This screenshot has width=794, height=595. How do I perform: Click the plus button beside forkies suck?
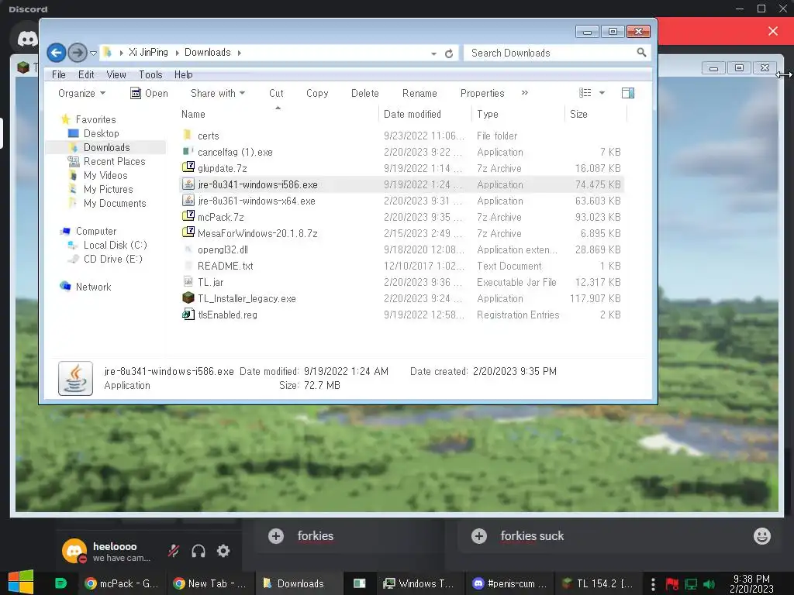[x=479, y=536]
